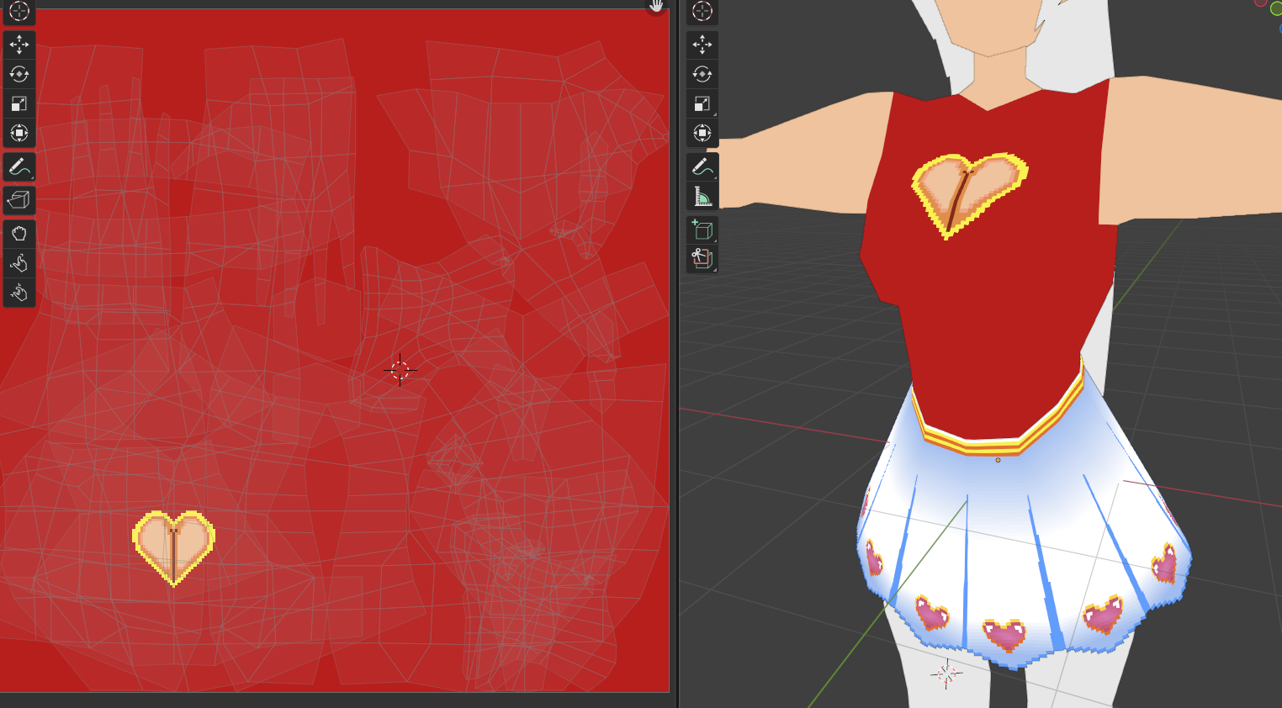Screen dimensions: 1282x708
Task: Select the Transform tool in UV editor
Action: point(19,133)
